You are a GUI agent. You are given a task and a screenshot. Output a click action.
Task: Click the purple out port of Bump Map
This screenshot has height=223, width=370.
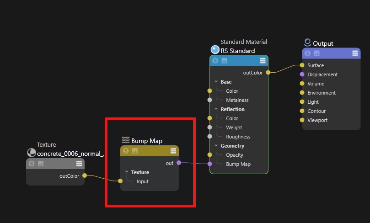pyautogui.click(x=179, y=163)
